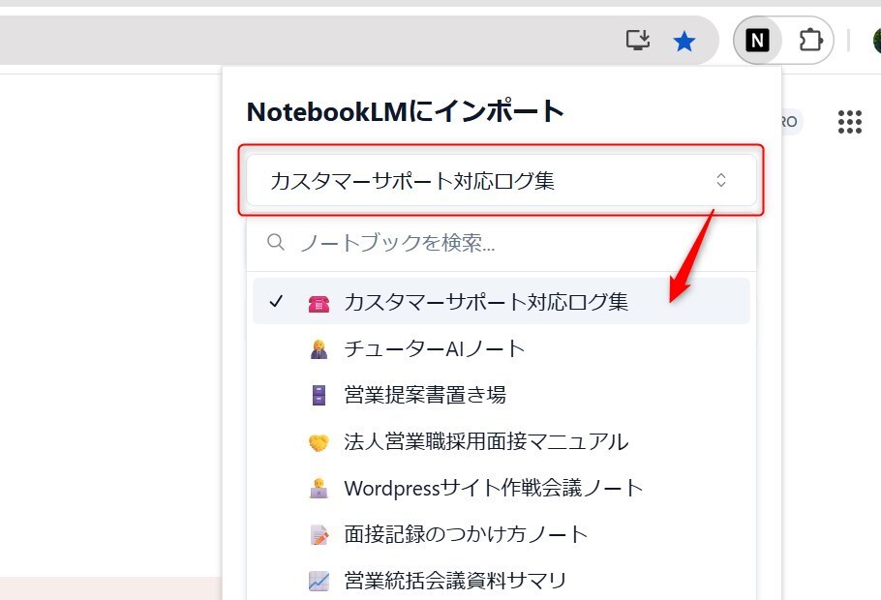Click the NotebookLM importer extension icon
This screenshot has width=881, height=600.
coord(757,41)
